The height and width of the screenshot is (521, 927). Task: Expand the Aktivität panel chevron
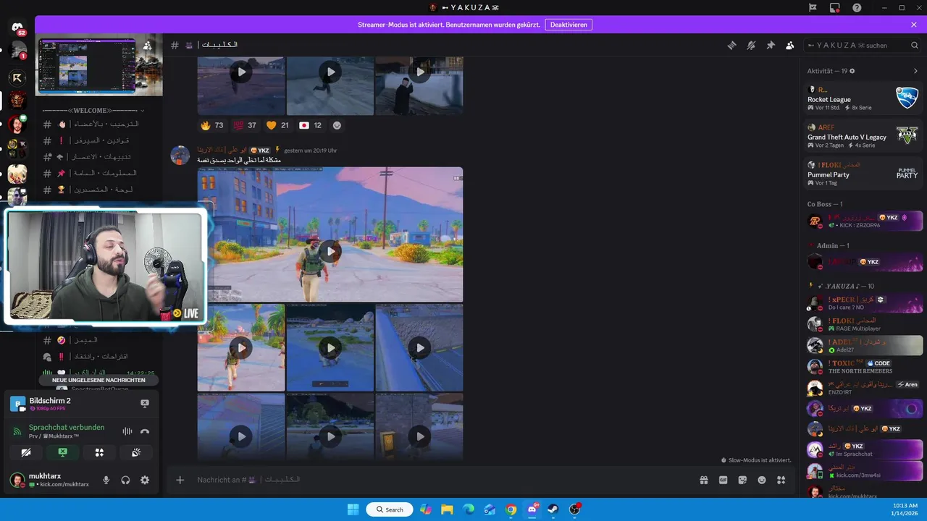[x=915, y=71]
